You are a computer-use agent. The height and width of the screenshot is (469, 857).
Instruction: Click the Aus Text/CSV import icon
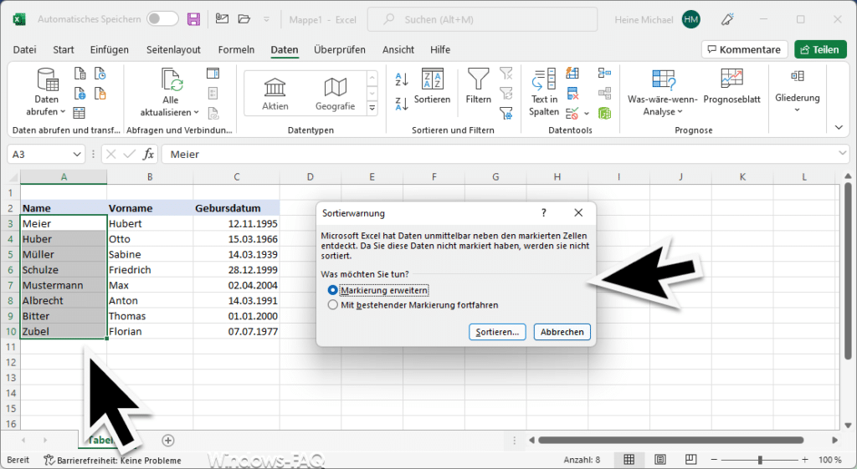pos(80,74)
